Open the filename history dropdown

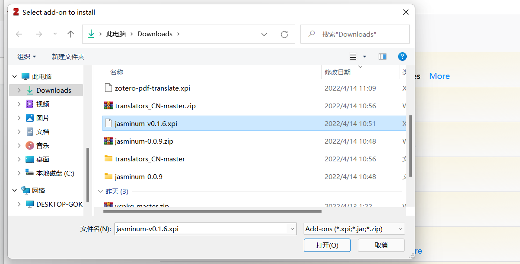pos(292,229)
